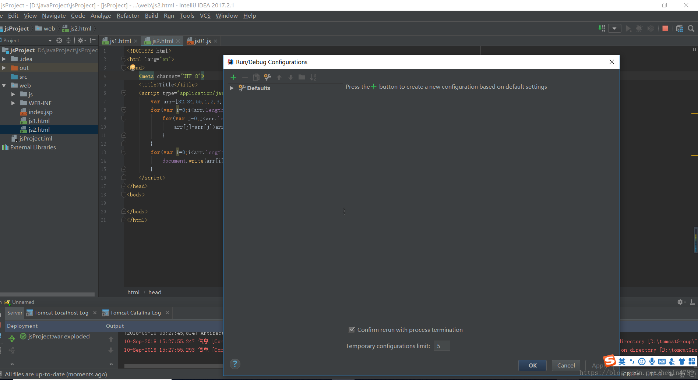Expand the out folder
The image size is (698, 380).
click(x=4, y=68)
